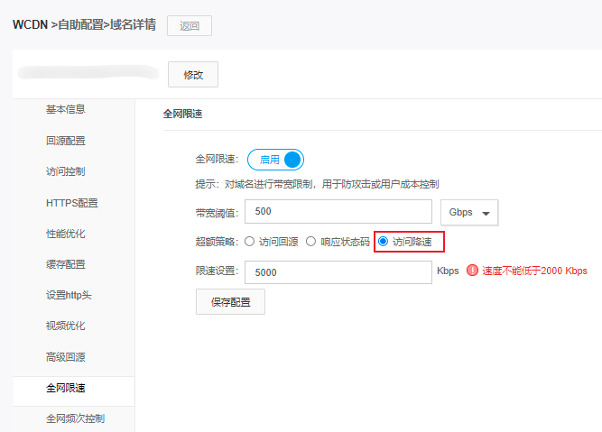Click the 限速设置 input field
The image size is (602, 432).
coord(338,272)
